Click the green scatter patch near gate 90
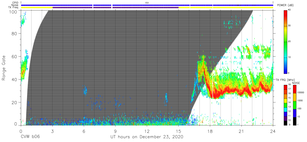307x142 pixels. (x=231, y=23)
